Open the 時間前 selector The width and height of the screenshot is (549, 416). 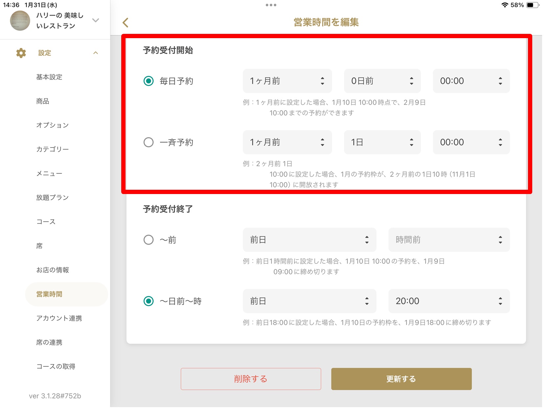click(x=448, y=240)
